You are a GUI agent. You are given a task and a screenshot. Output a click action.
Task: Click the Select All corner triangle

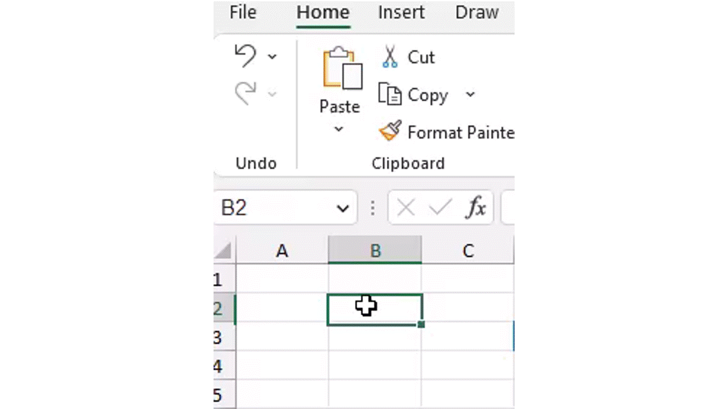tap(224, 251)
